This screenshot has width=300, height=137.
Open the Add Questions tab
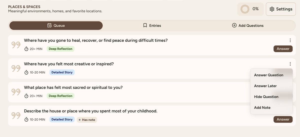[x=248, y=25]
